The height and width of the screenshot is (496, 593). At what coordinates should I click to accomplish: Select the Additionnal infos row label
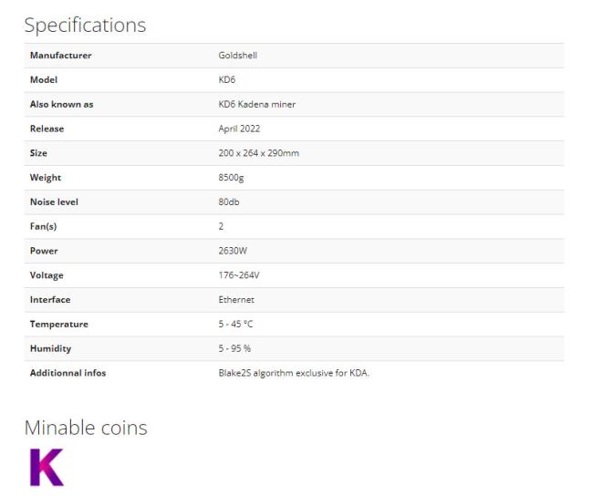tap(68, 373)
